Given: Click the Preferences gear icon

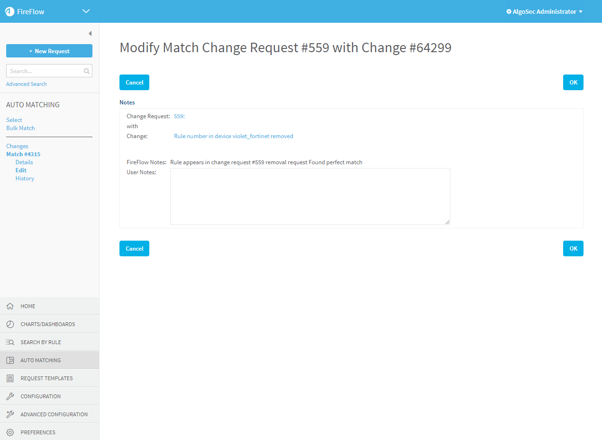Looking at the screenshot, I should (x=10, y=432).
